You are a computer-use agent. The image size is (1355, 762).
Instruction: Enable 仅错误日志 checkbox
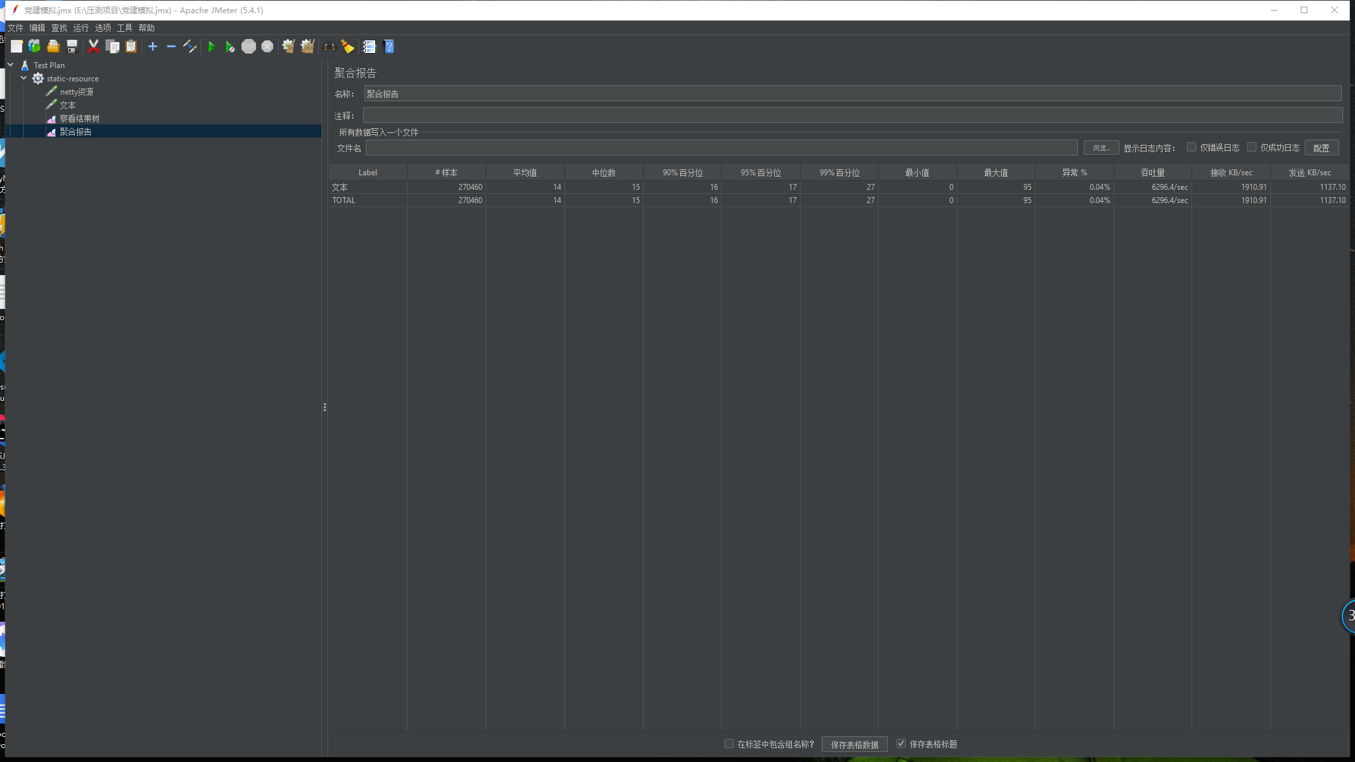coord(1192,147)
